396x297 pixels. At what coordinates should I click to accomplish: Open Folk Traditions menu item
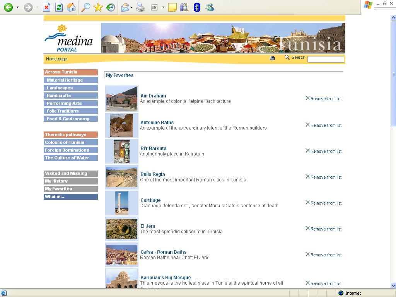[71, 111]
